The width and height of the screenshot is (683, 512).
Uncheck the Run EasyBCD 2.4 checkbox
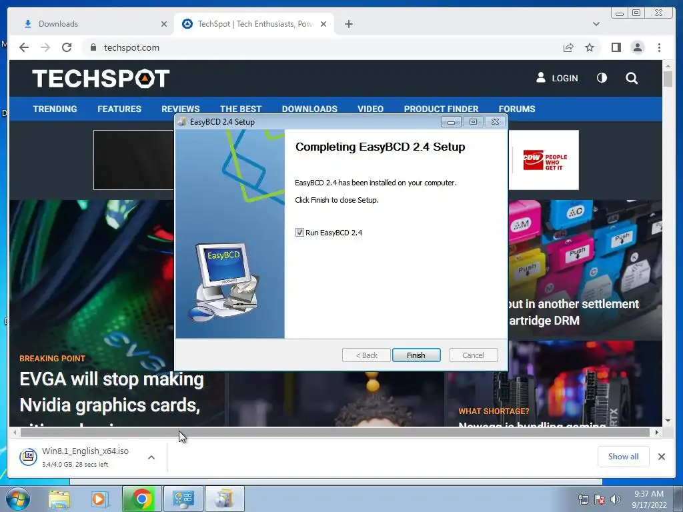[x=299, y=233]
